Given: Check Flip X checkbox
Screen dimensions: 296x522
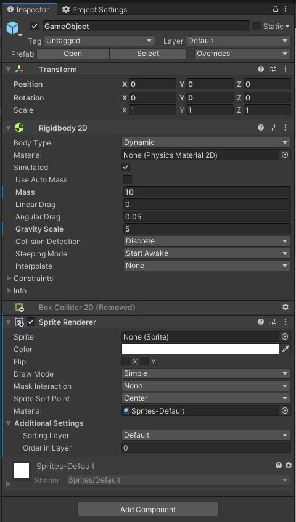Looking at the screenshot, I should (x=126, y=361).
